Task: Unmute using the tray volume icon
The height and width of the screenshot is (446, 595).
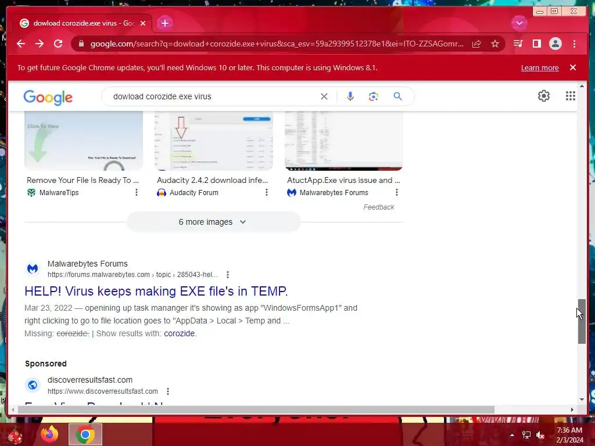Action: click(x=540, y=435)
